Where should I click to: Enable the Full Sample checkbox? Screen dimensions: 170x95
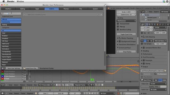[x=142, y=44]
